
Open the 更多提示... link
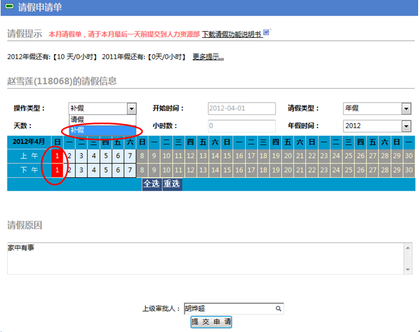(x=208, y=57)
